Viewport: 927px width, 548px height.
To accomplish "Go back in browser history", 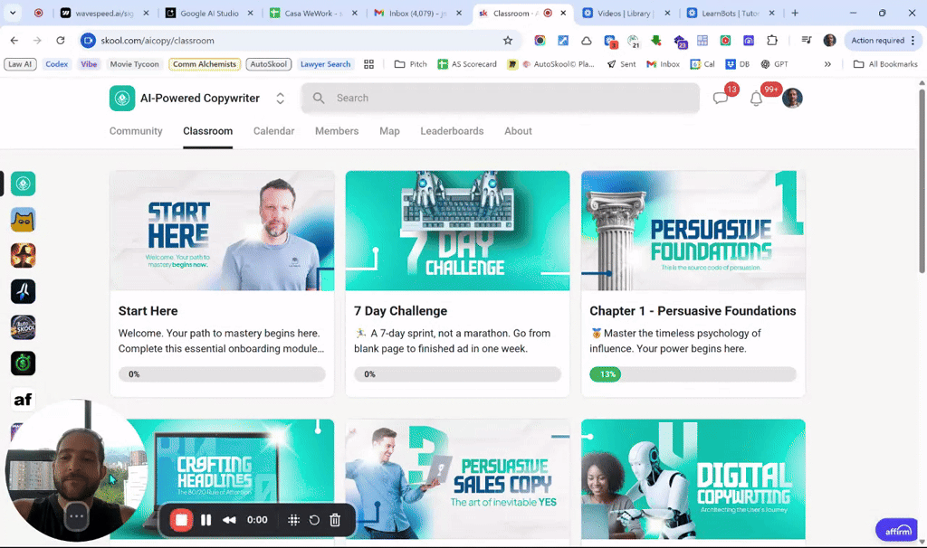I will [x=14, y=40].
